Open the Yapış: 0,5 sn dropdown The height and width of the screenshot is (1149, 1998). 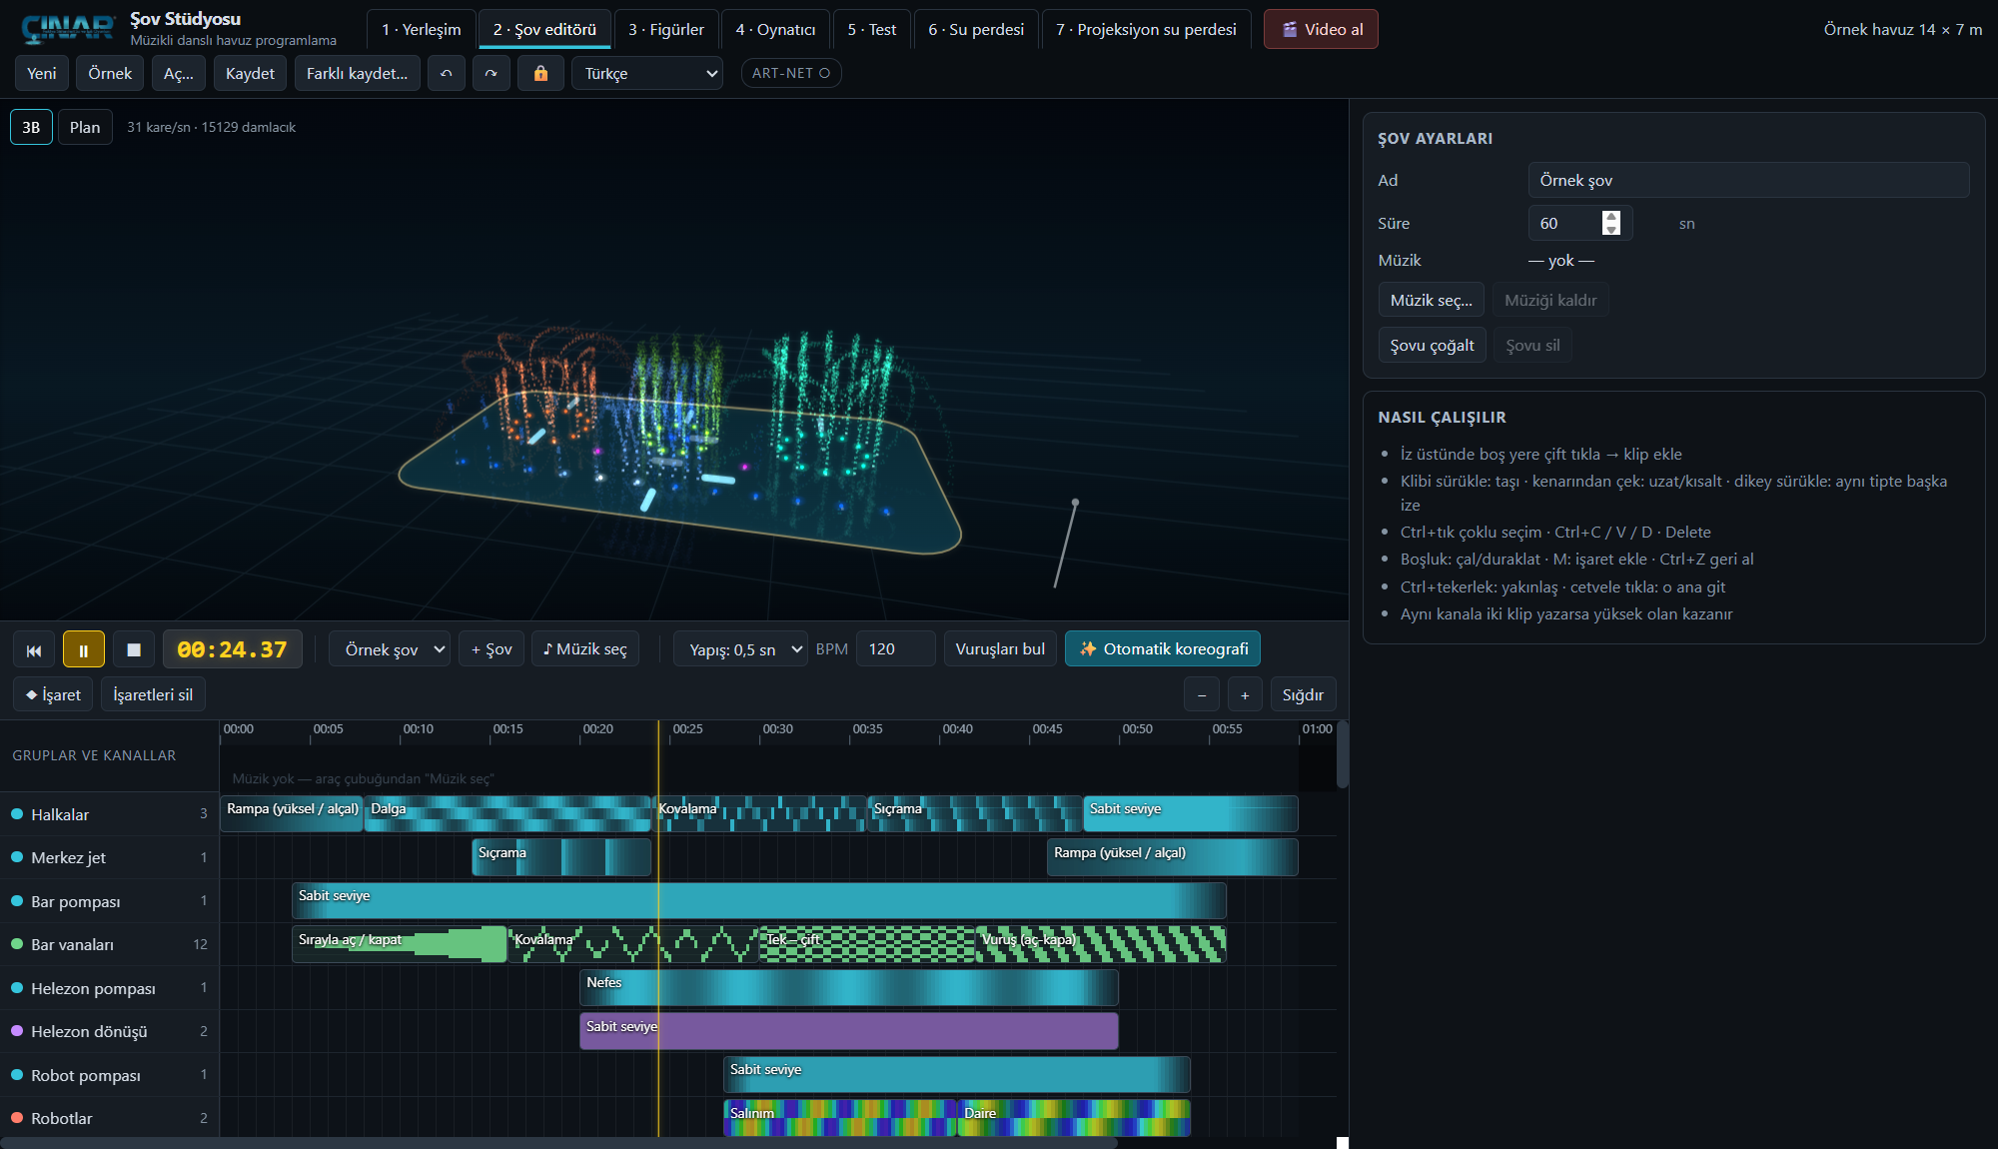740,648
